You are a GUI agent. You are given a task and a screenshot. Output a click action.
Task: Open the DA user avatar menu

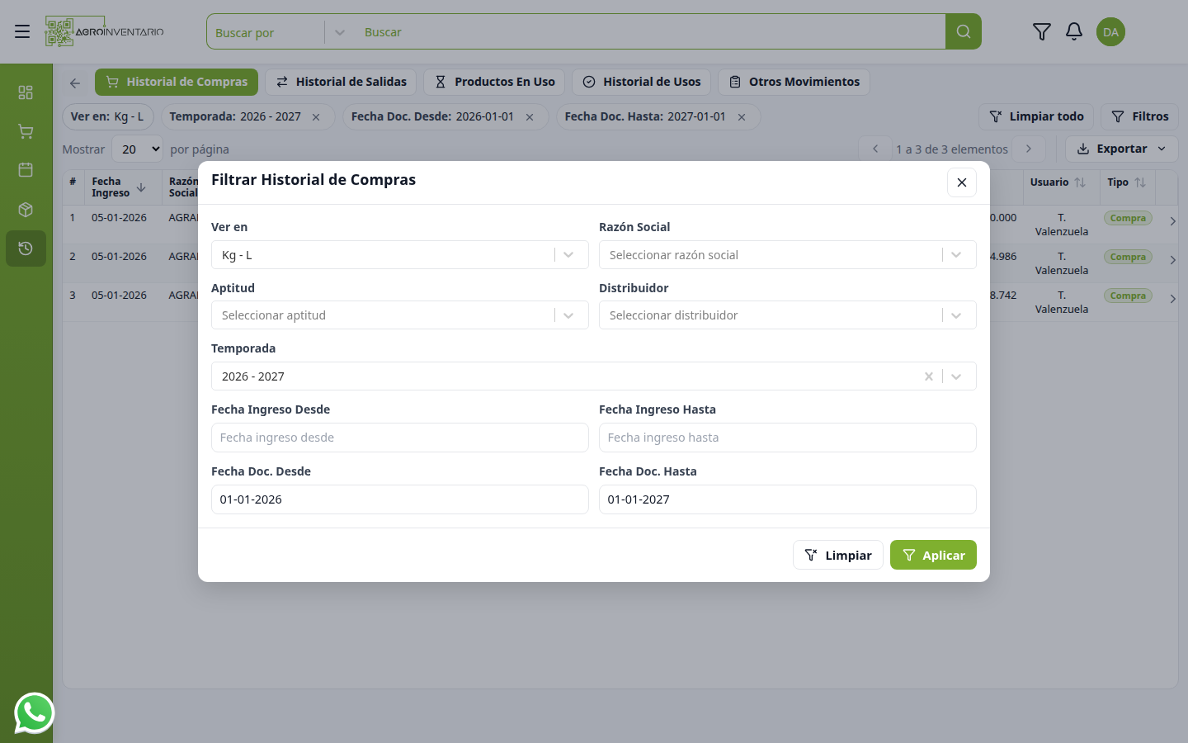point(1111,31)
